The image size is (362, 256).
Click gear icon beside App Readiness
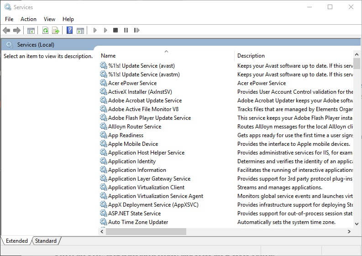point(104,135)
